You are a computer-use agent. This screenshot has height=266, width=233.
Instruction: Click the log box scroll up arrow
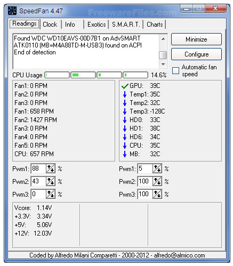(x=163, y=39)
